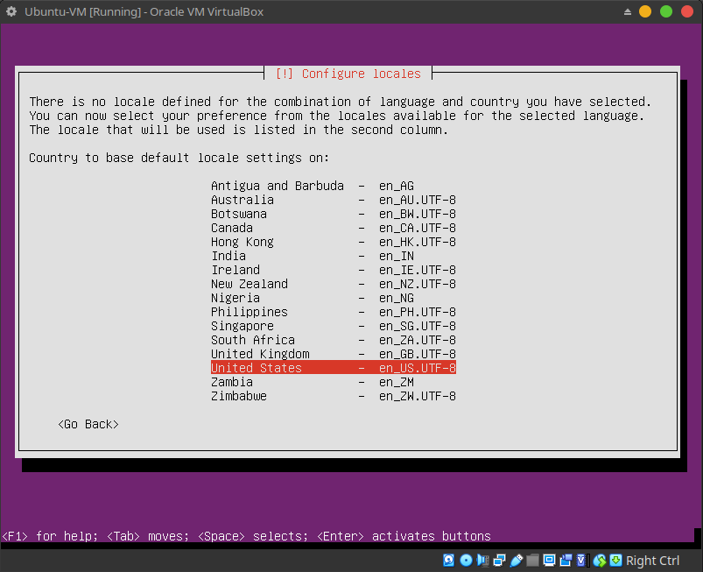Minimize the VirtualBox window with yellow button
This screenshot has width=703, height=572.
click(645, 11)
